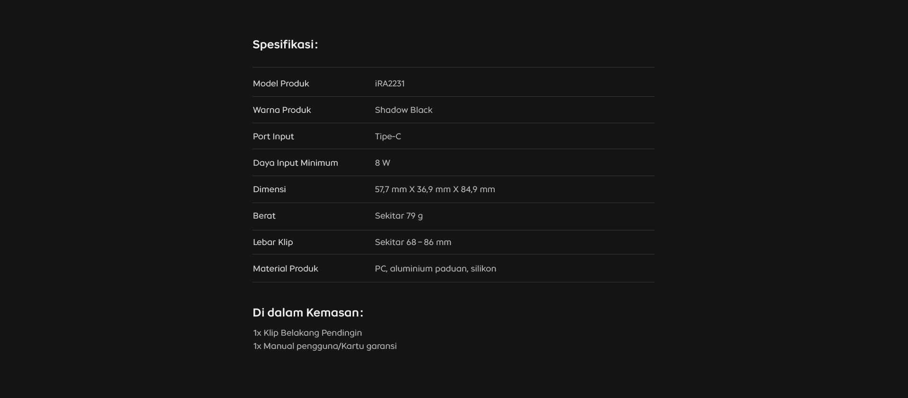The width and height of the screenshot is (908, 398).
Task: Click the Port Input label
Action: click(273, 136)
